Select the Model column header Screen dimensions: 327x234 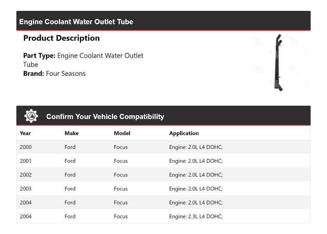(122, 133)
